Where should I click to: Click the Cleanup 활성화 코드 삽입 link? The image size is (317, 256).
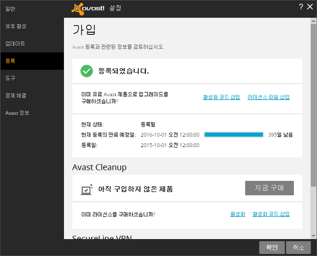coord(271,214)
